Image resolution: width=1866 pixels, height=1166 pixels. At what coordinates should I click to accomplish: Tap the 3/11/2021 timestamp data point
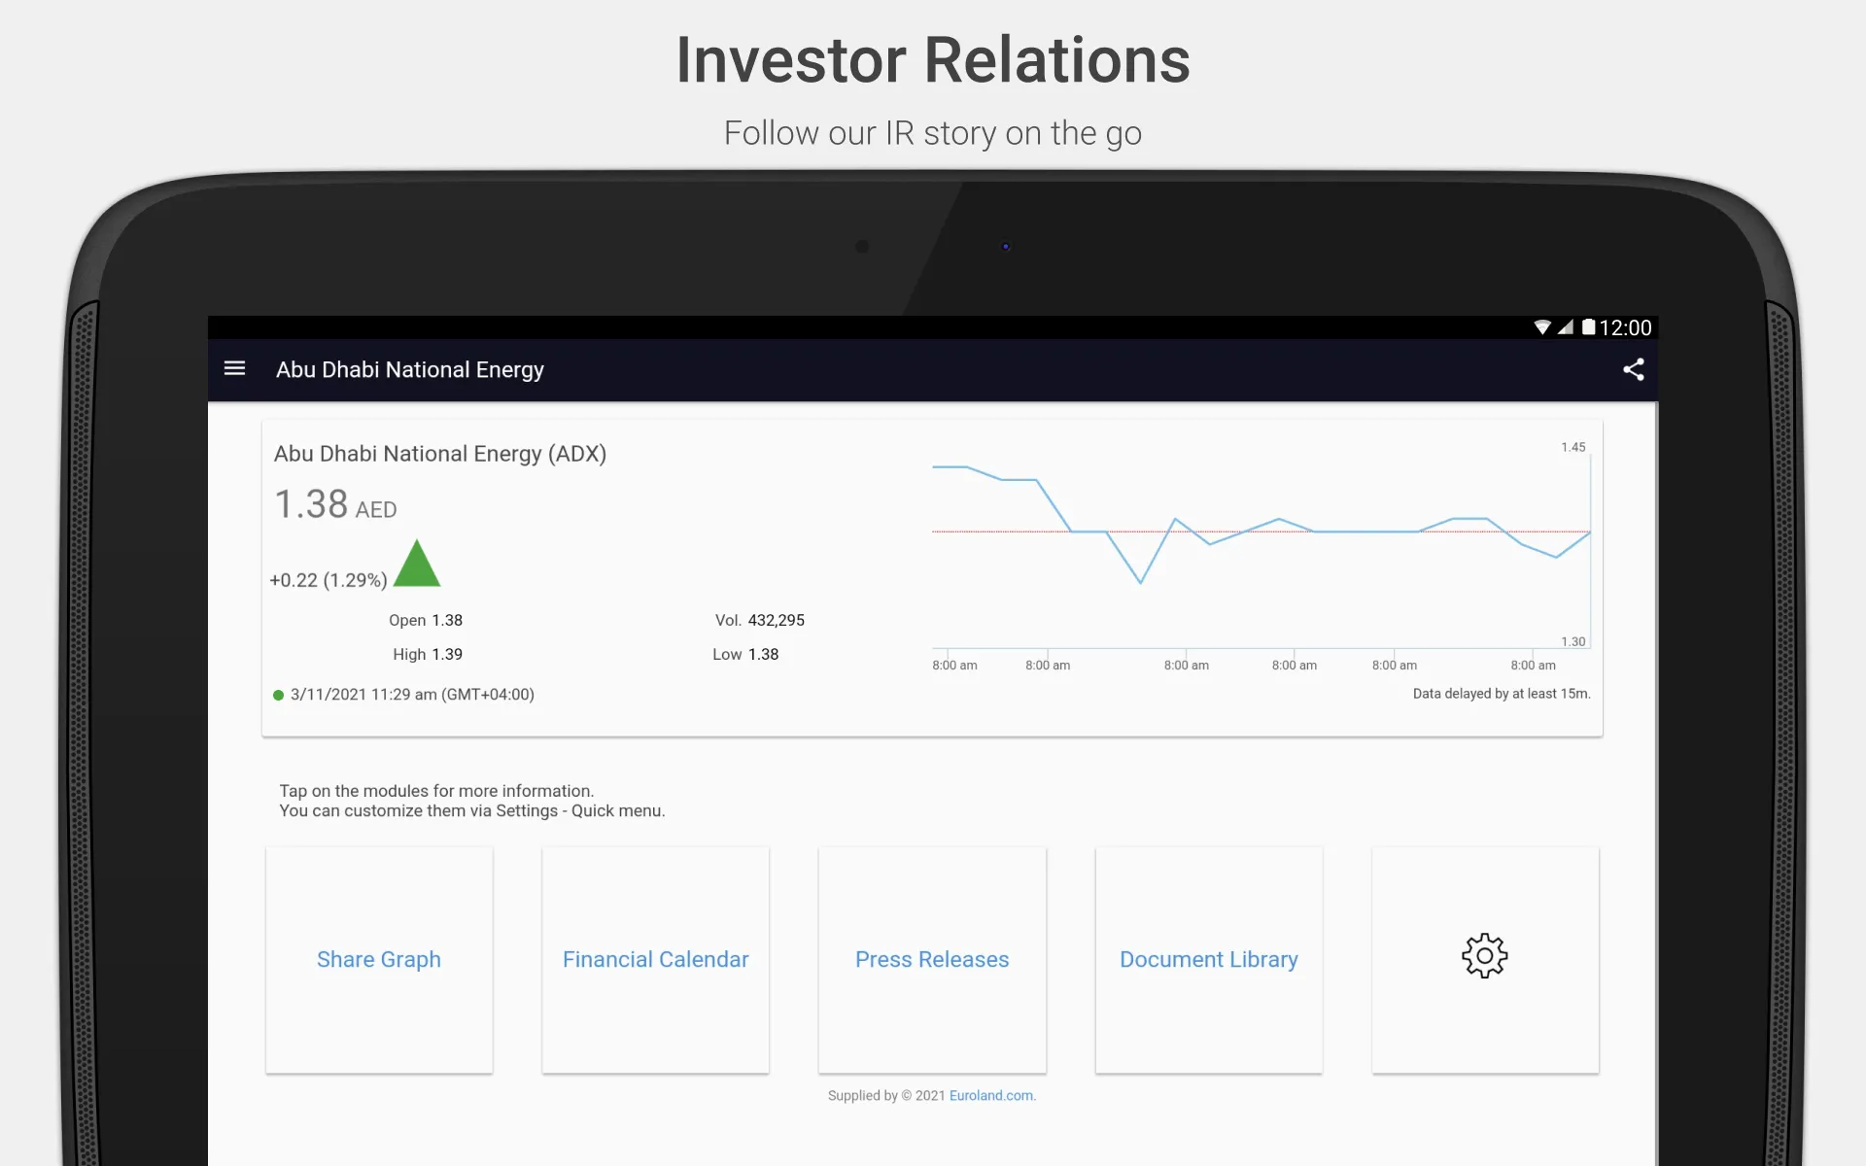(410, 695)
